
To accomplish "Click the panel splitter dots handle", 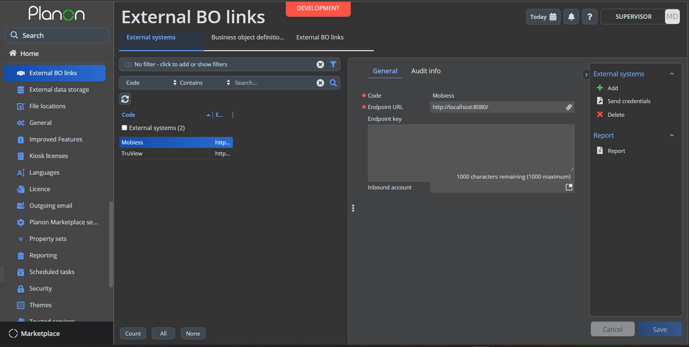I will (353, 208).
